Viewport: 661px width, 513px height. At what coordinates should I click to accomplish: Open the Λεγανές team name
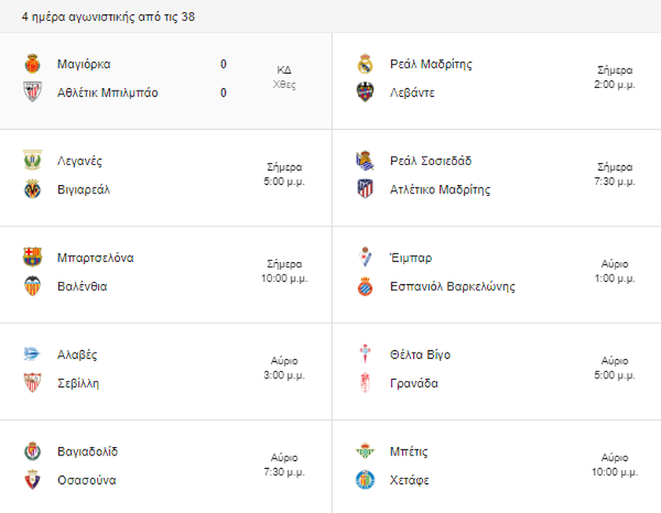[79, 161]
